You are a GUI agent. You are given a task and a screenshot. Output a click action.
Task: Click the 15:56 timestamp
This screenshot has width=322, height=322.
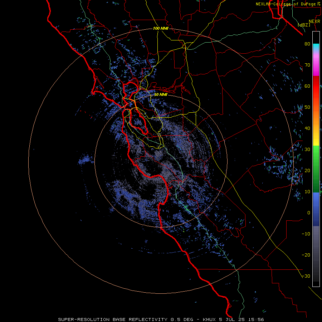[x=256, y=319]
